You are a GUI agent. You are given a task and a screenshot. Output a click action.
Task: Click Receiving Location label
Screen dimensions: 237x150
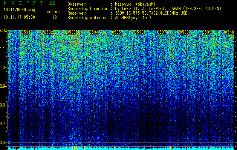[x=88, y=9]
